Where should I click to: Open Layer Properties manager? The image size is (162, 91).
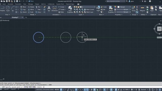point(70,9)
